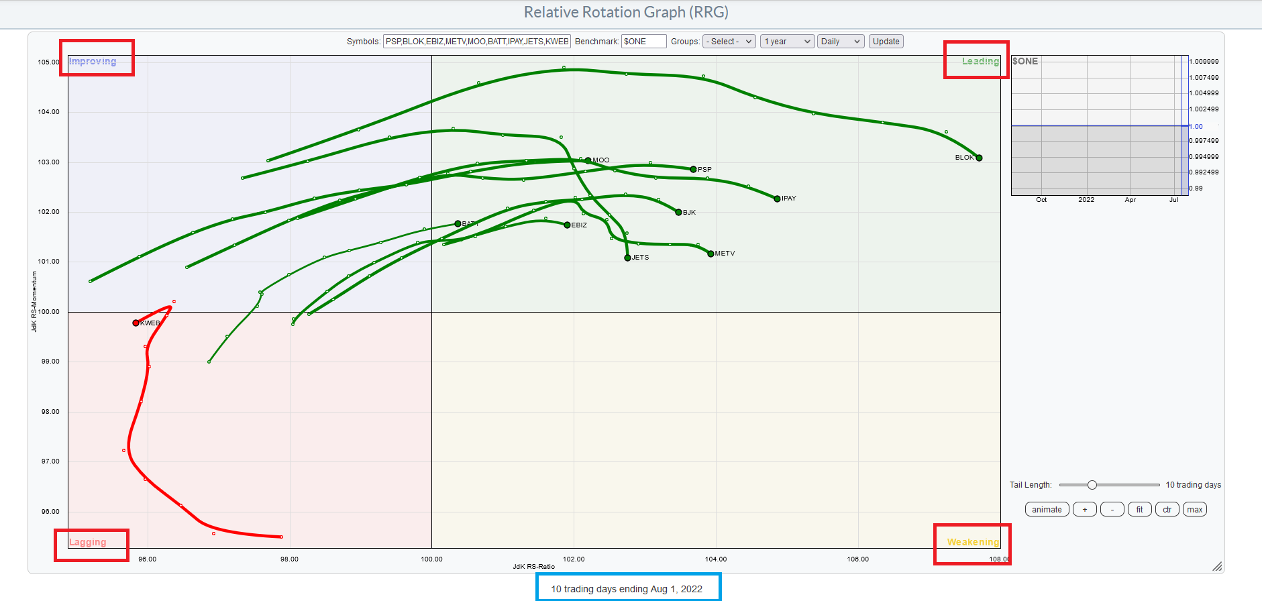
Task: Click the Lagging quadrant label
Action: tap(88, 542)
